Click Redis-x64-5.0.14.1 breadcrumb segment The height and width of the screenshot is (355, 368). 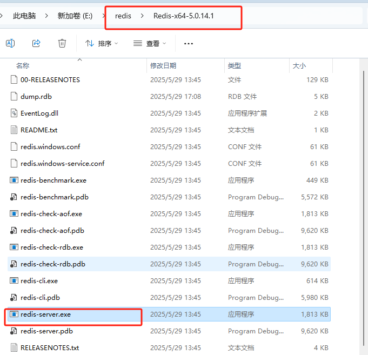point(184,16)
